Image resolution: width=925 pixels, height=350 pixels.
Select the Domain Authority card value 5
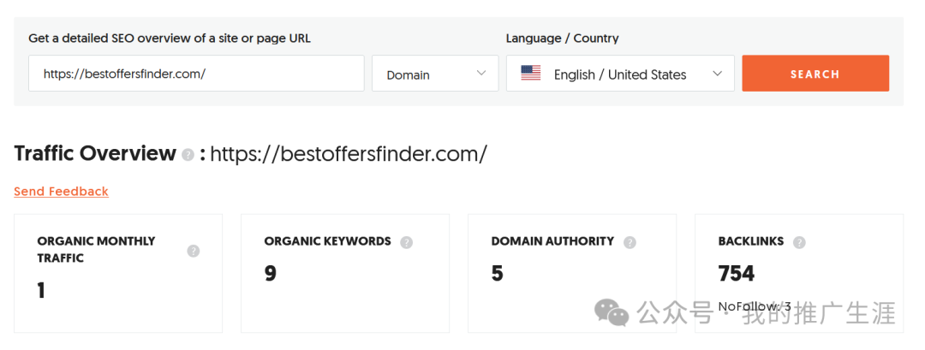pos(498,274)
